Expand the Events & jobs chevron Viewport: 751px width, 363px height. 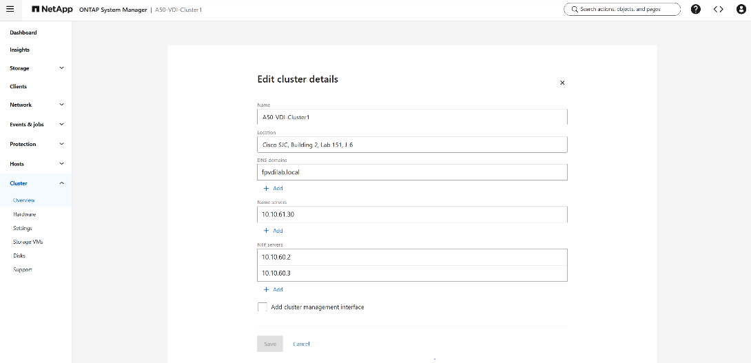pos(61,124)
